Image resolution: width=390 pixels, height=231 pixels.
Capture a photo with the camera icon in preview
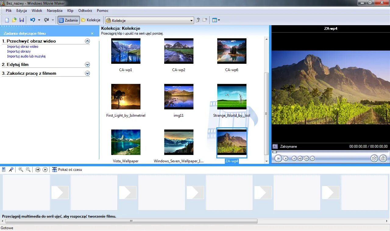coord(383,158)
